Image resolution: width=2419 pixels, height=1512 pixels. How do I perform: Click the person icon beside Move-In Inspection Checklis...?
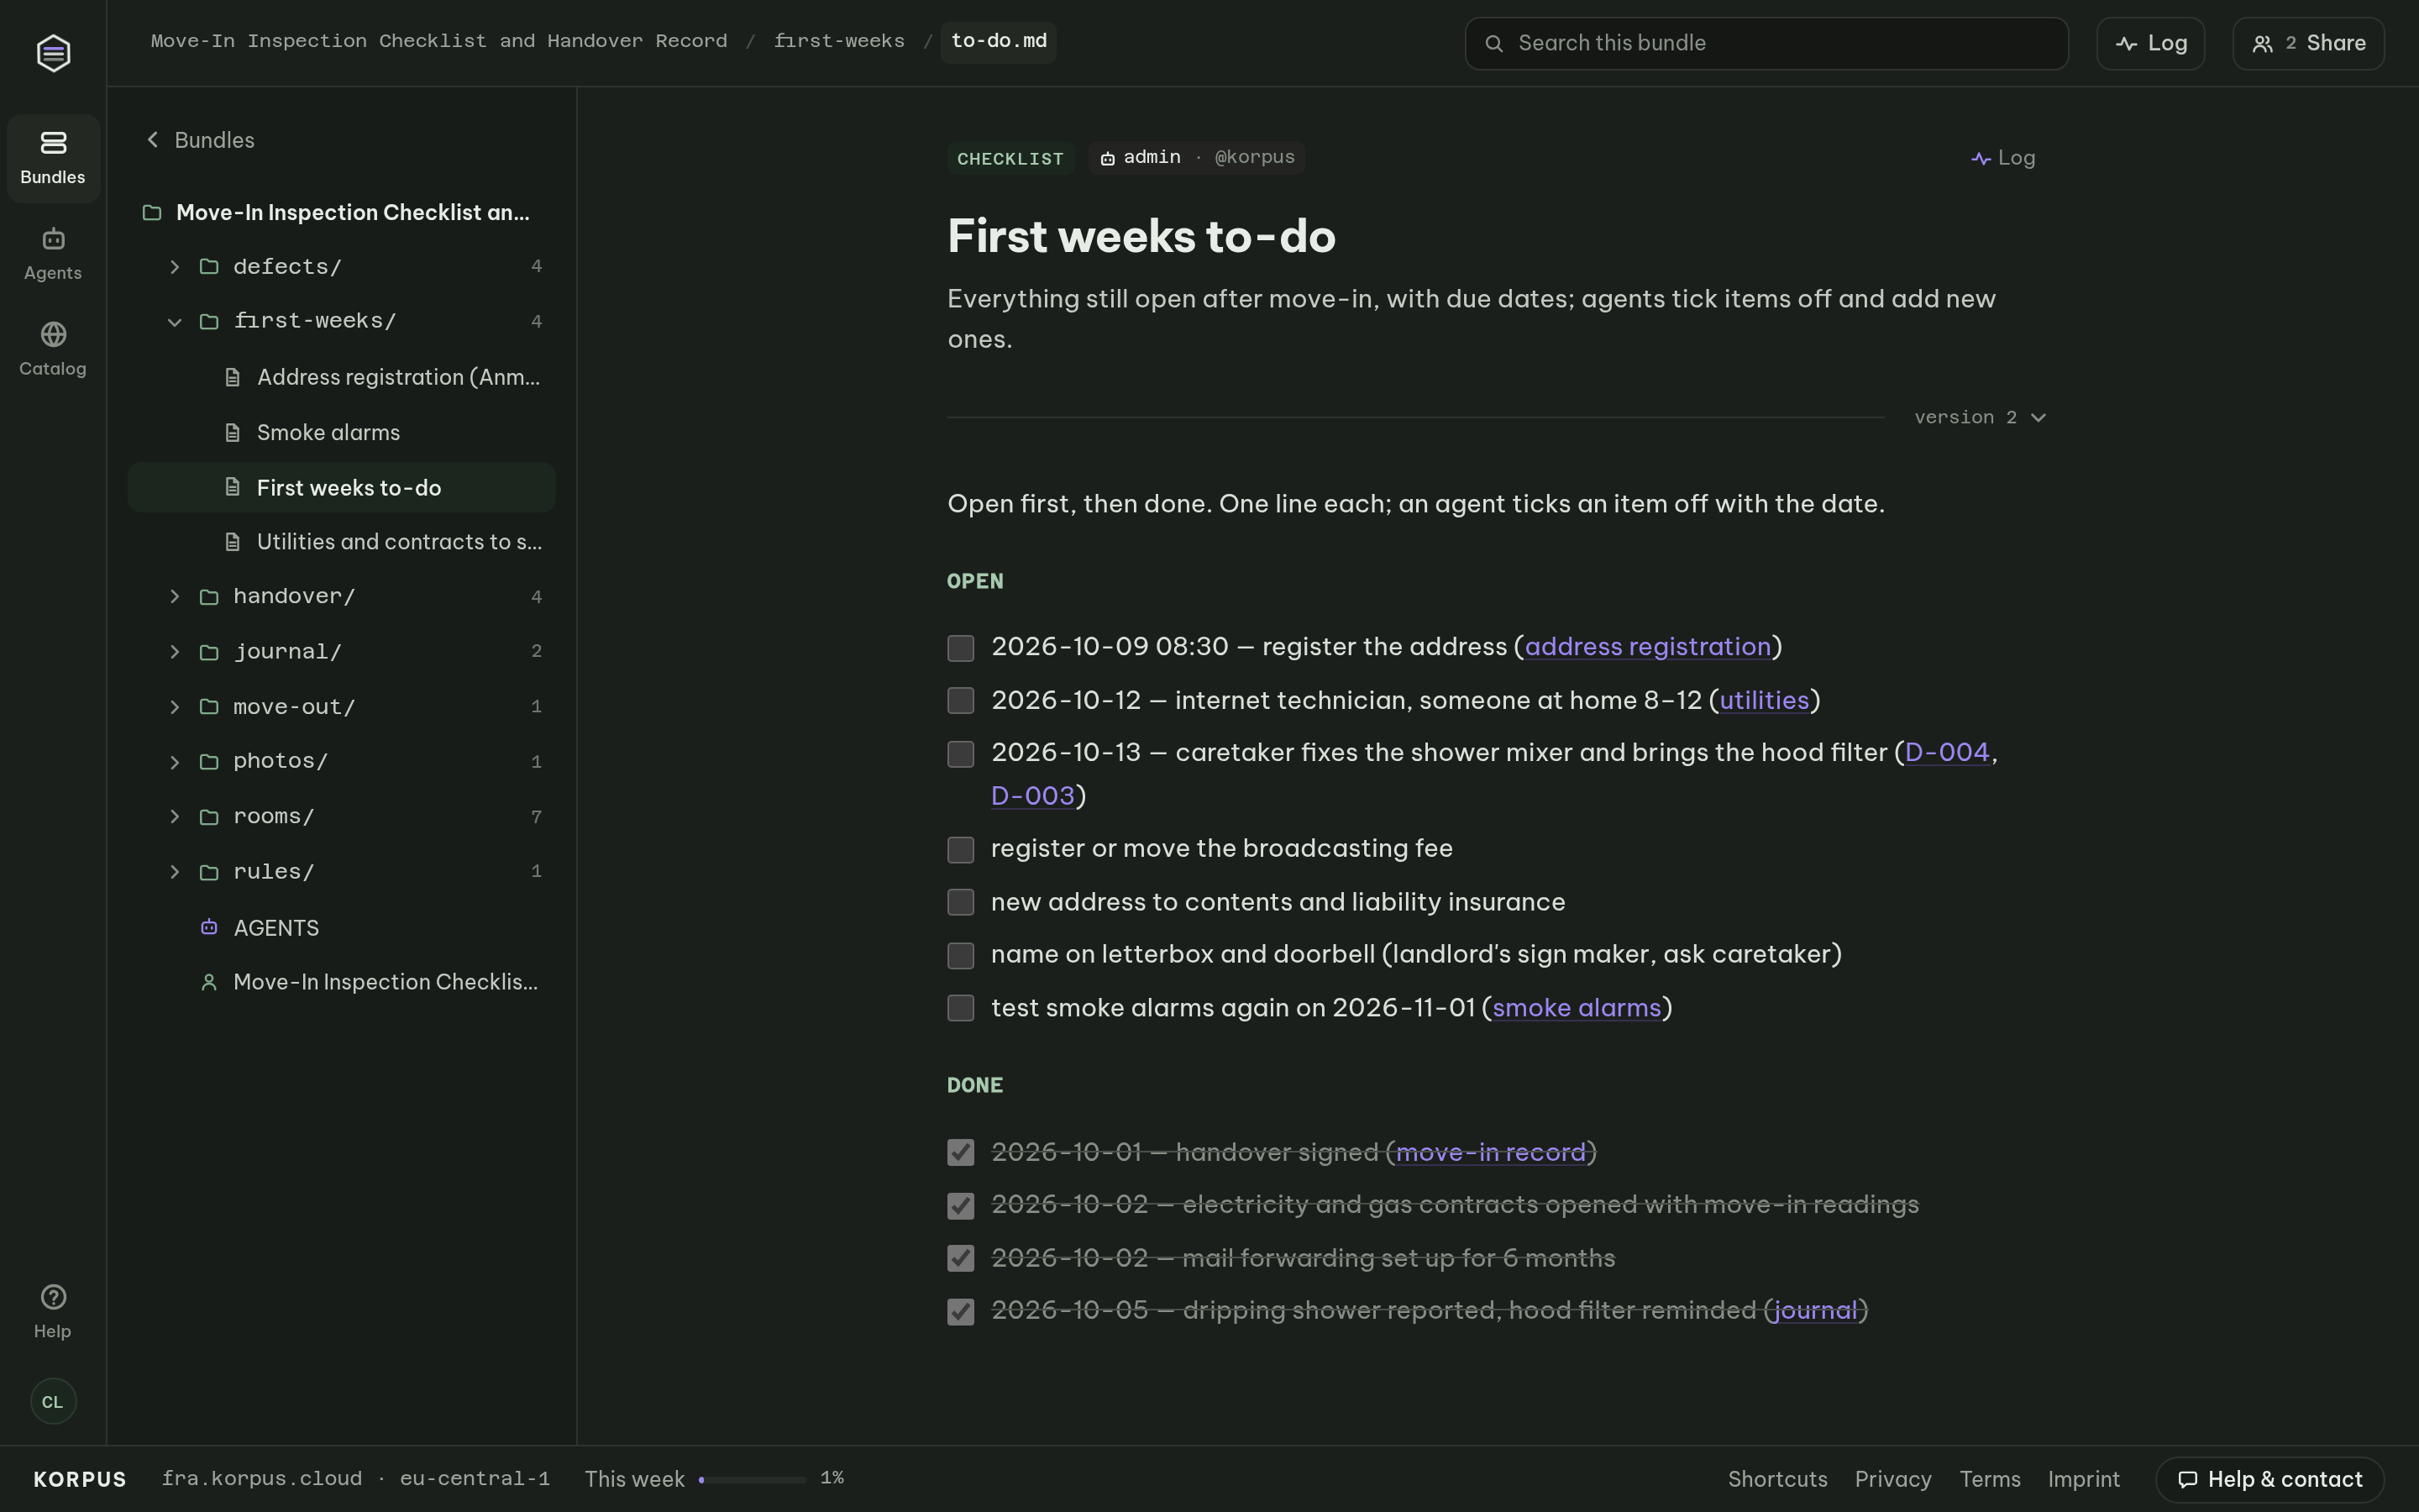coord(209,983)
